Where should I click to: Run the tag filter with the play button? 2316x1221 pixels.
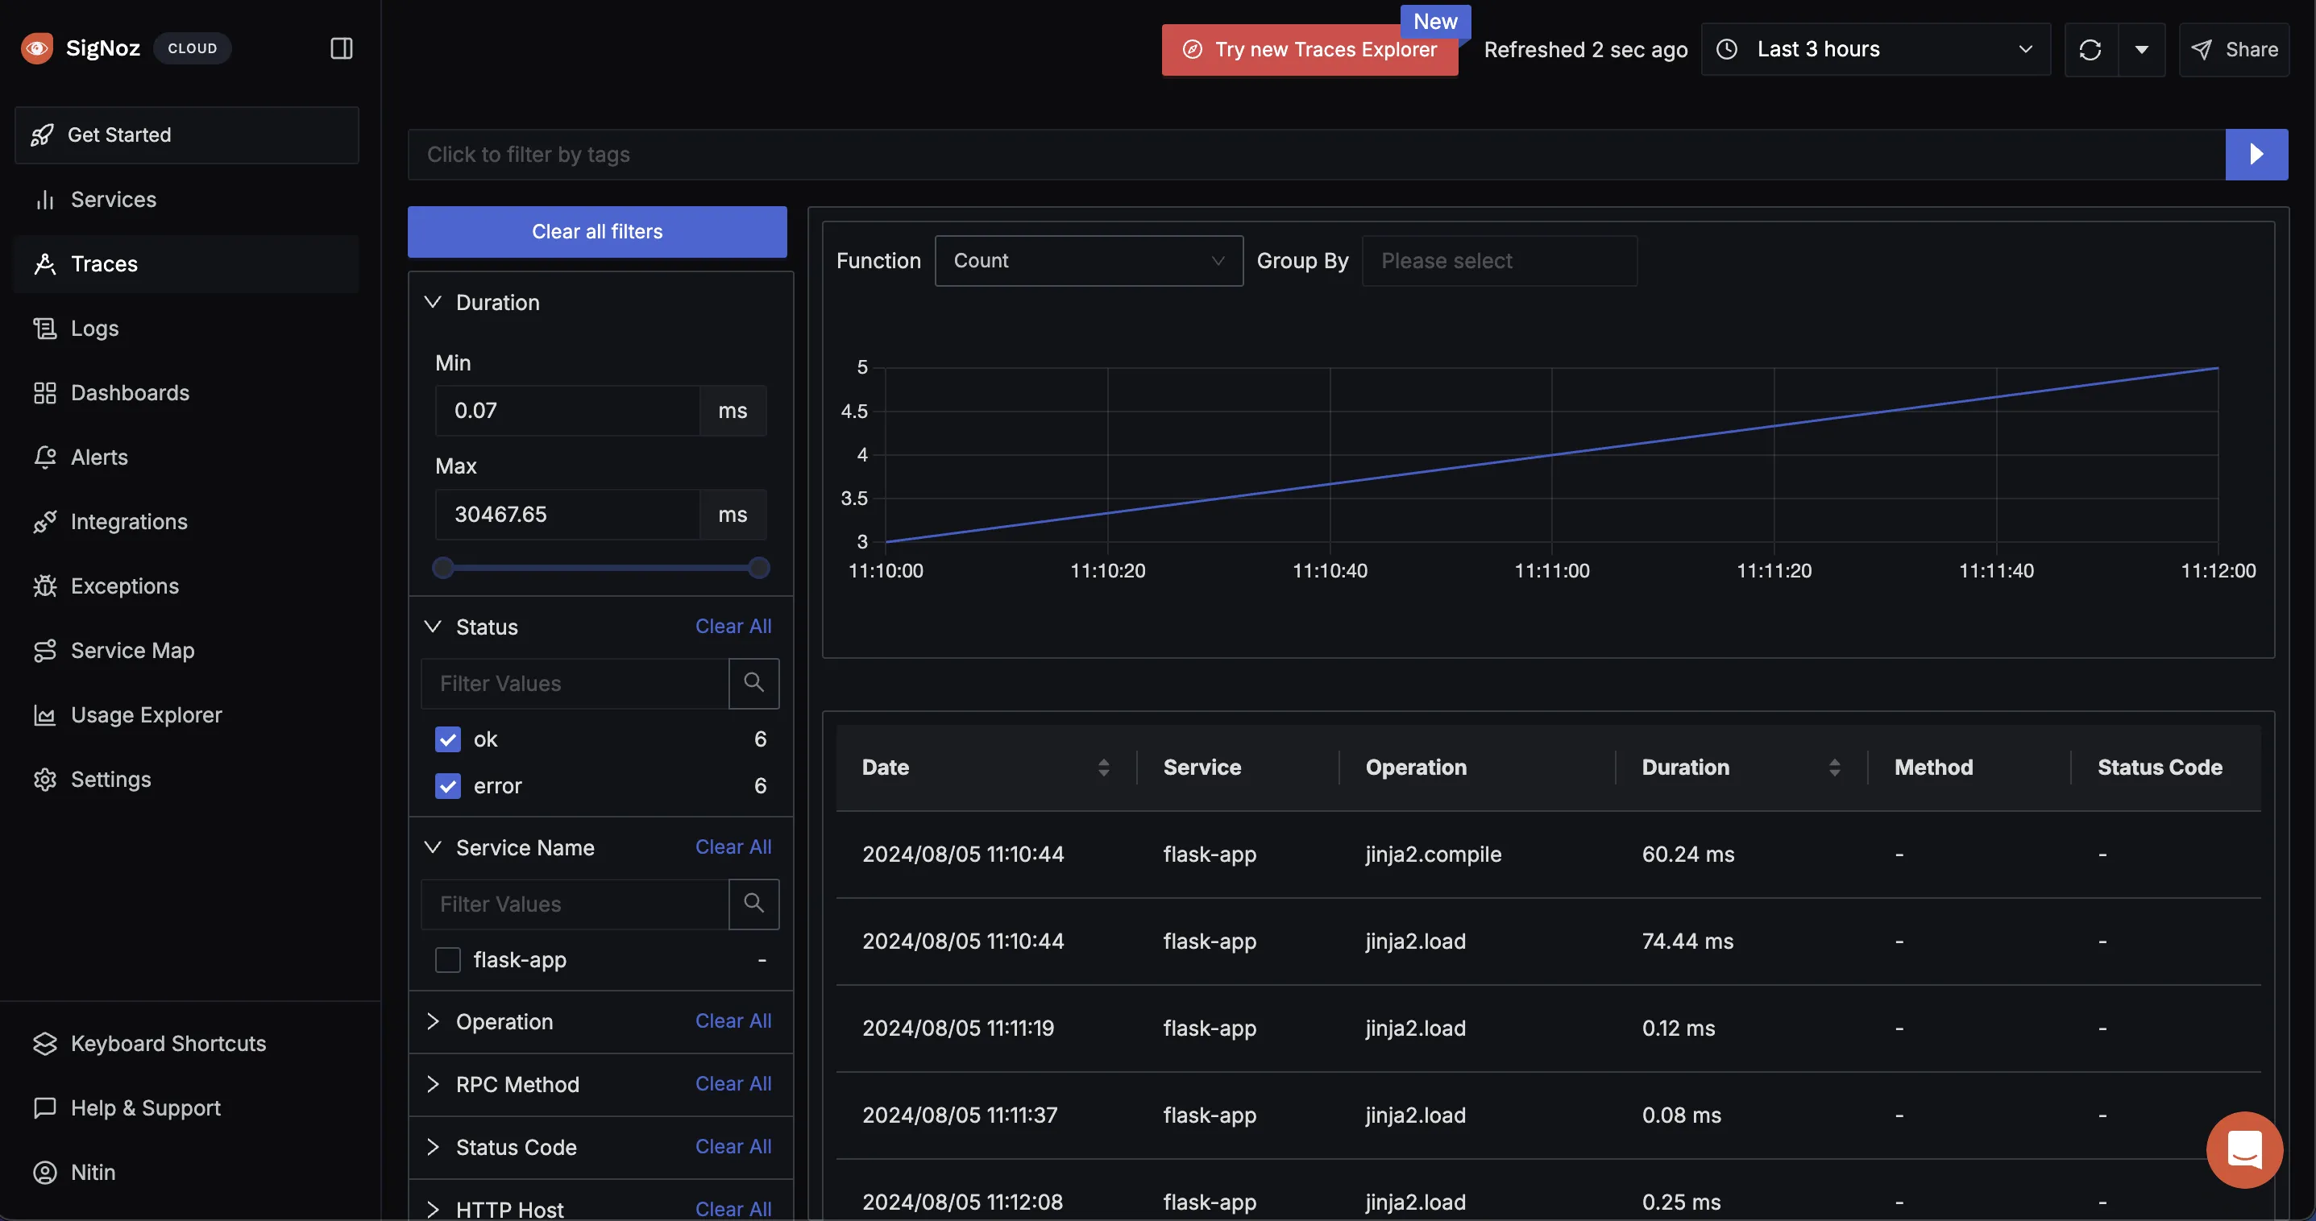[2256, 155]
